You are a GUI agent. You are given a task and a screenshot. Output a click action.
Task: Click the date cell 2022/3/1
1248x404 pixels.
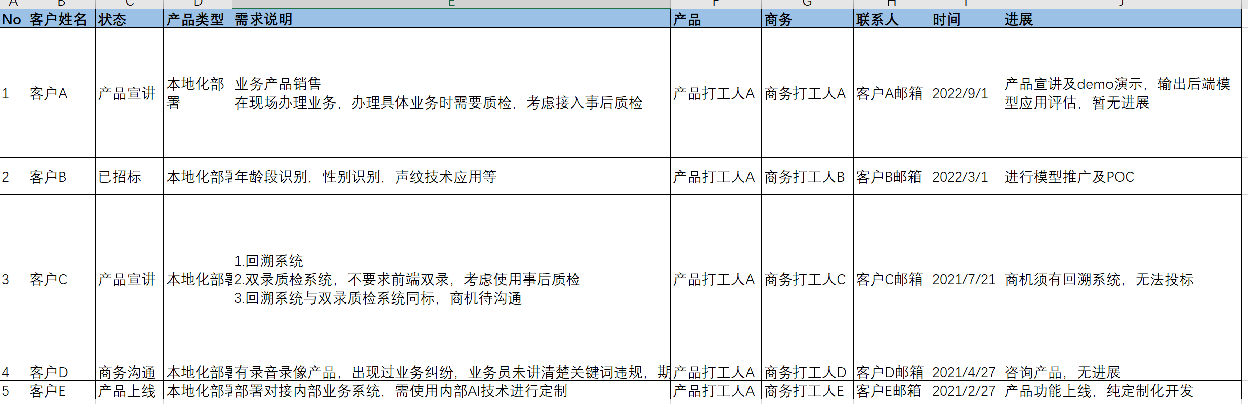tap(966, 176)
